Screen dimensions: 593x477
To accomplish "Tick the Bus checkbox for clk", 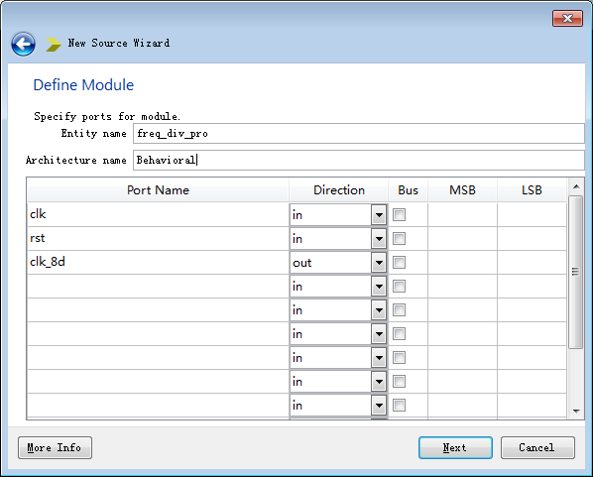I will click(x=399, y=215).
